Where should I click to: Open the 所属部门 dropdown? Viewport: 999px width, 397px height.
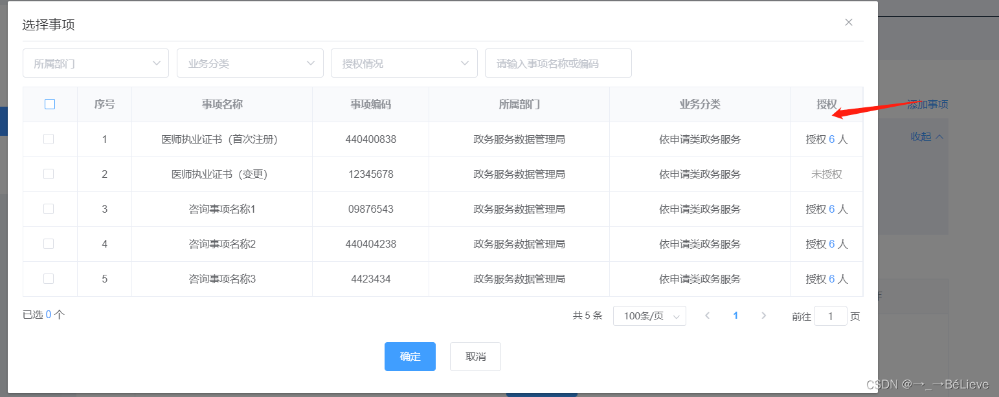95,63
